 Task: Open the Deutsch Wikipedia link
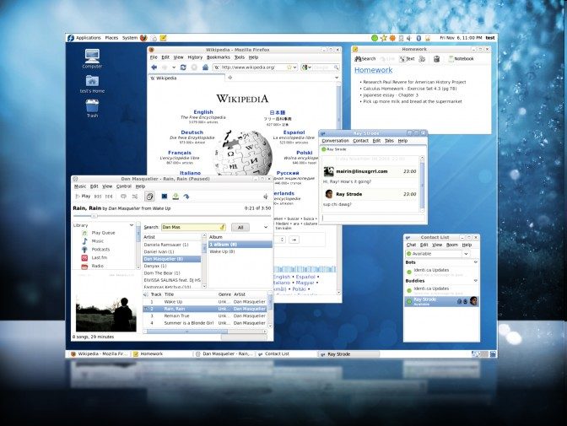(192, 132)
